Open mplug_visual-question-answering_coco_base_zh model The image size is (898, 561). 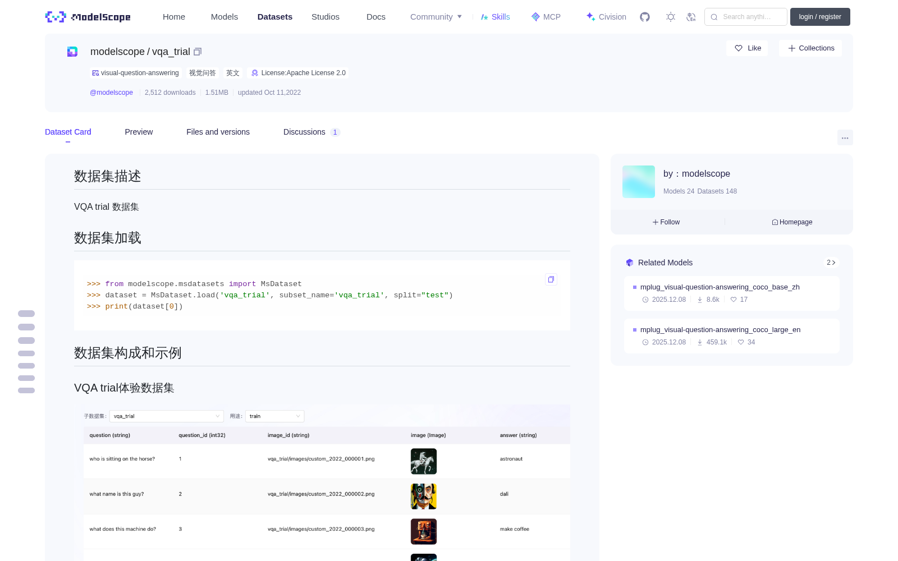tap(720, 287)
